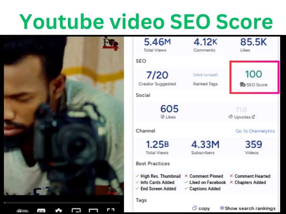The height and width of the screenshot is (214, 286).
Task: Click the eye icon next to Show search rankings
Action: 222,208
